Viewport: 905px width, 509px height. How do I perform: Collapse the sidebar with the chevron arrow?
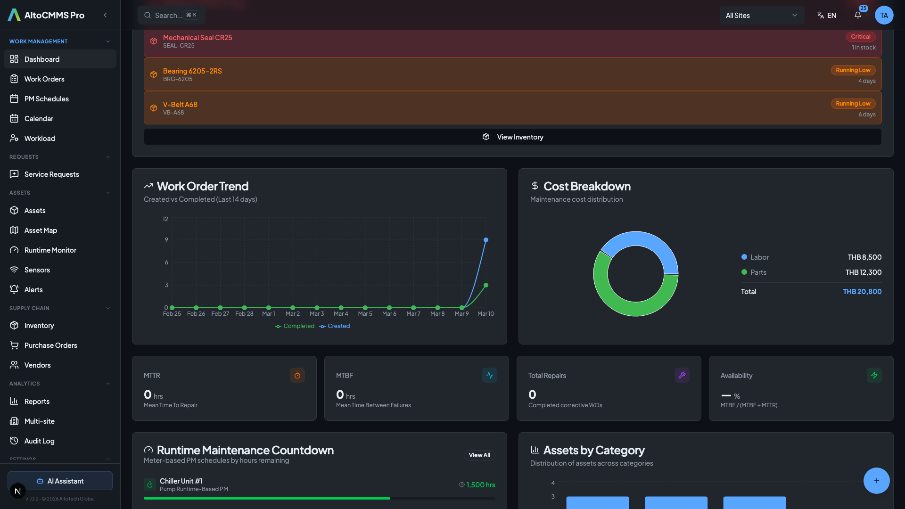pos(105,15)
